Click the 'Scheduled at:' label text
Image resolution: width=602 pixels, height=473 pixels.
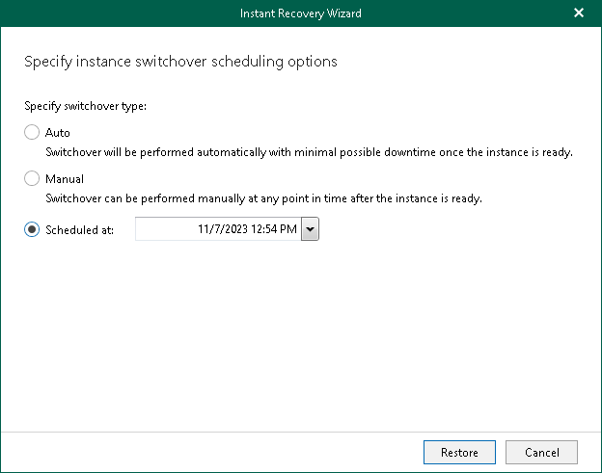click(79, 230)
